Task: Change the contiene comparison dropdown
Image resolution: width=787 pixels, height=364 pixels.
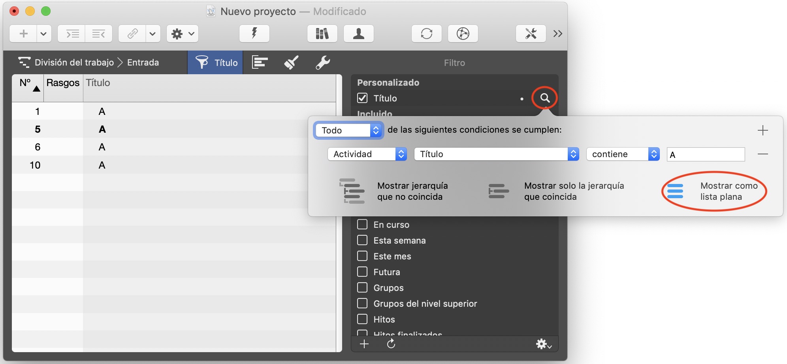Action: tap(622, 154)
